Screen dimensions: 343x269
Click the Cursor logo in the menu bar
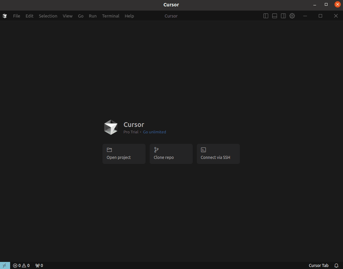[x=5, y=16]
